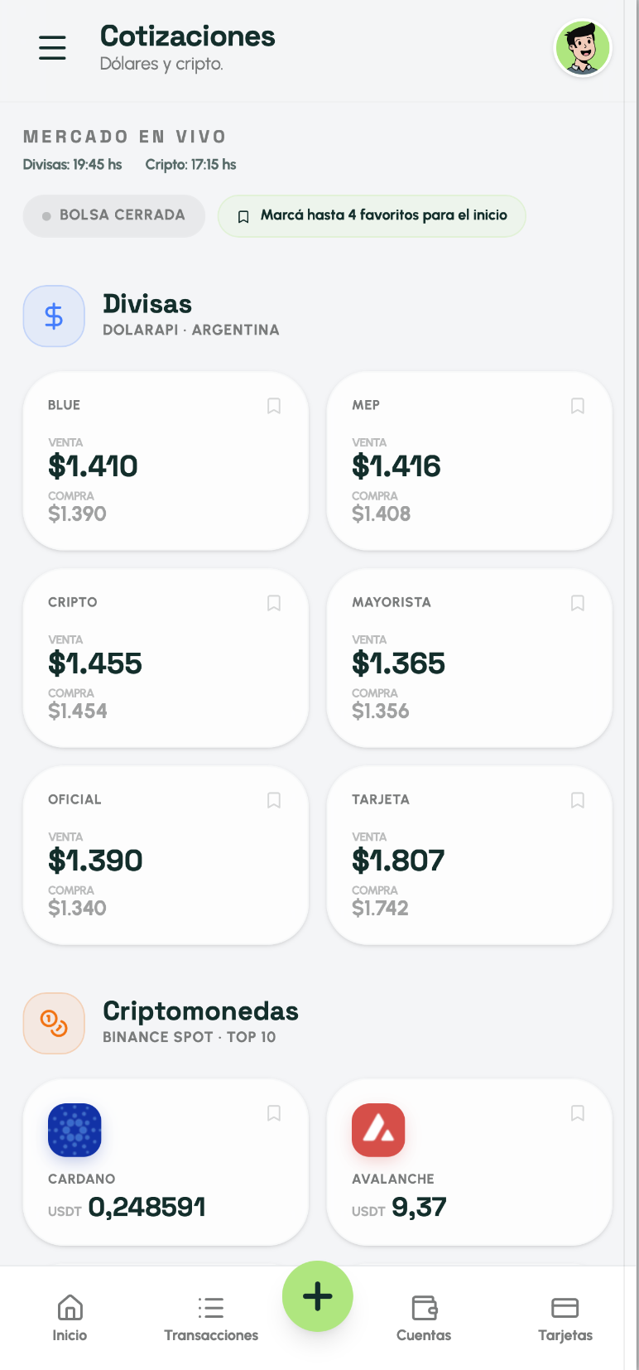Viewport: 639px width, 1370px height.
Task: Click the Divisas dollar sign icon
Action: click(54, 316)
